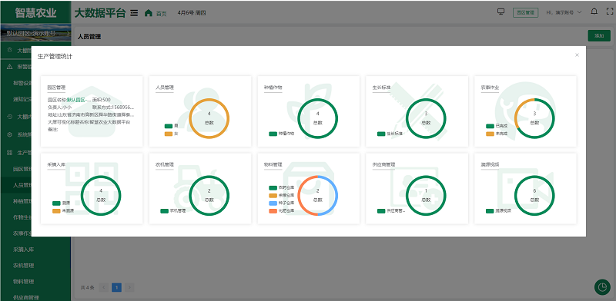Image resolution: width=616 pixels, height=301 pixels.
Task: Enter fullscreen with the expand icon
Action: 609,12
